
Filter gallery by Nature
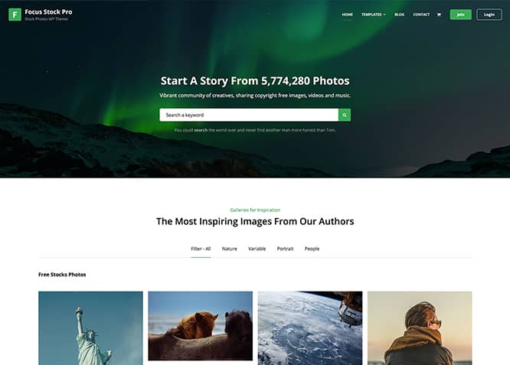[x=229, y=249]
